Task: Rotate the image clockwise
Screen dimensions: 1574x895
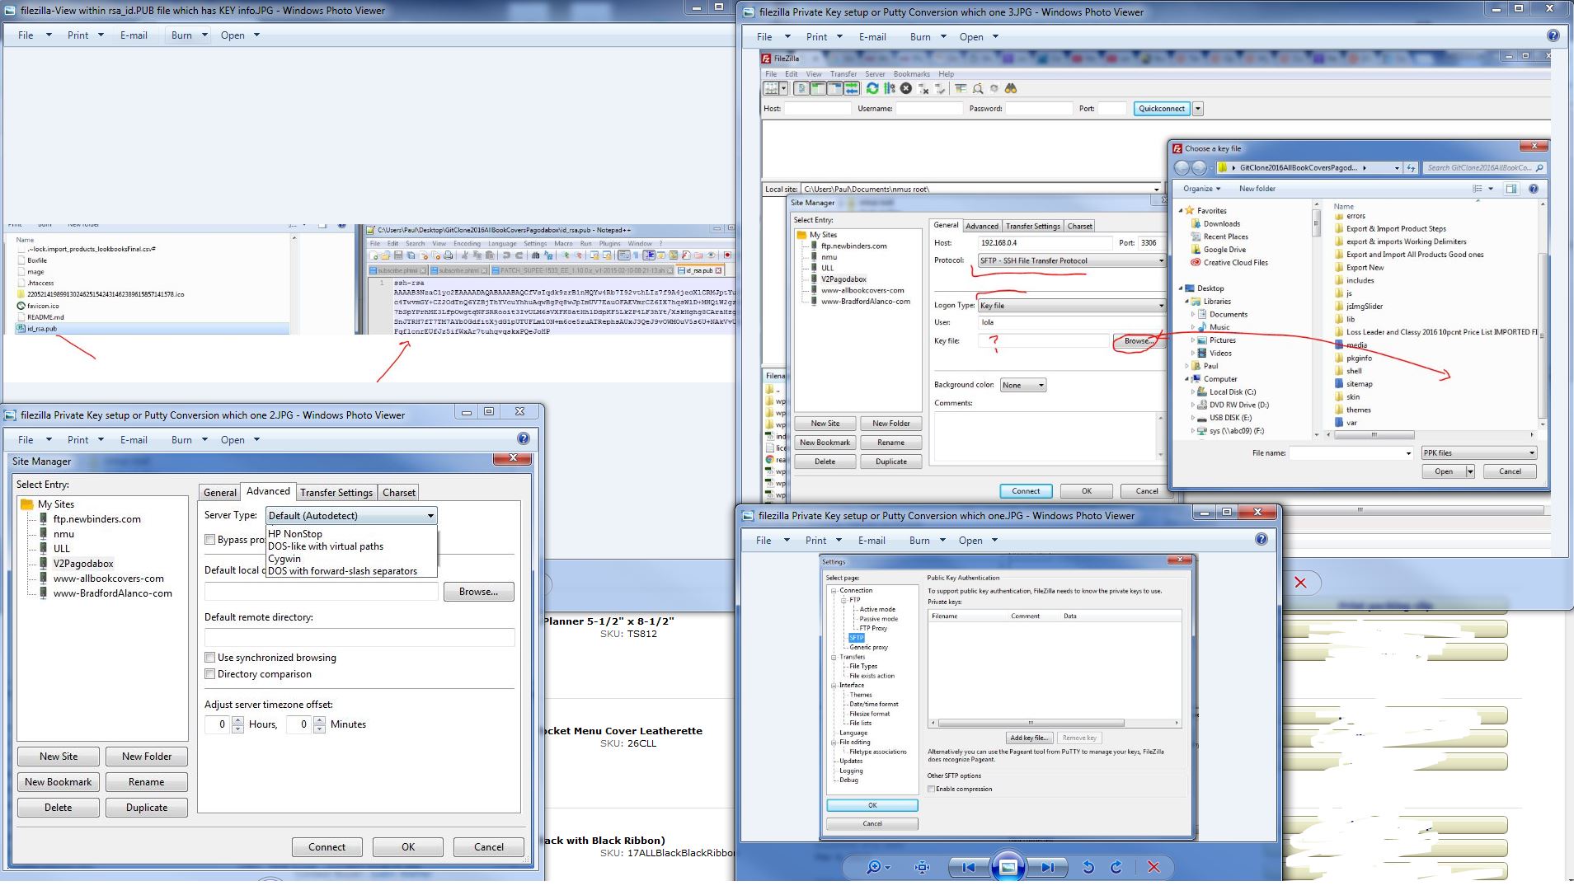Action: [x=1116, y=867]
